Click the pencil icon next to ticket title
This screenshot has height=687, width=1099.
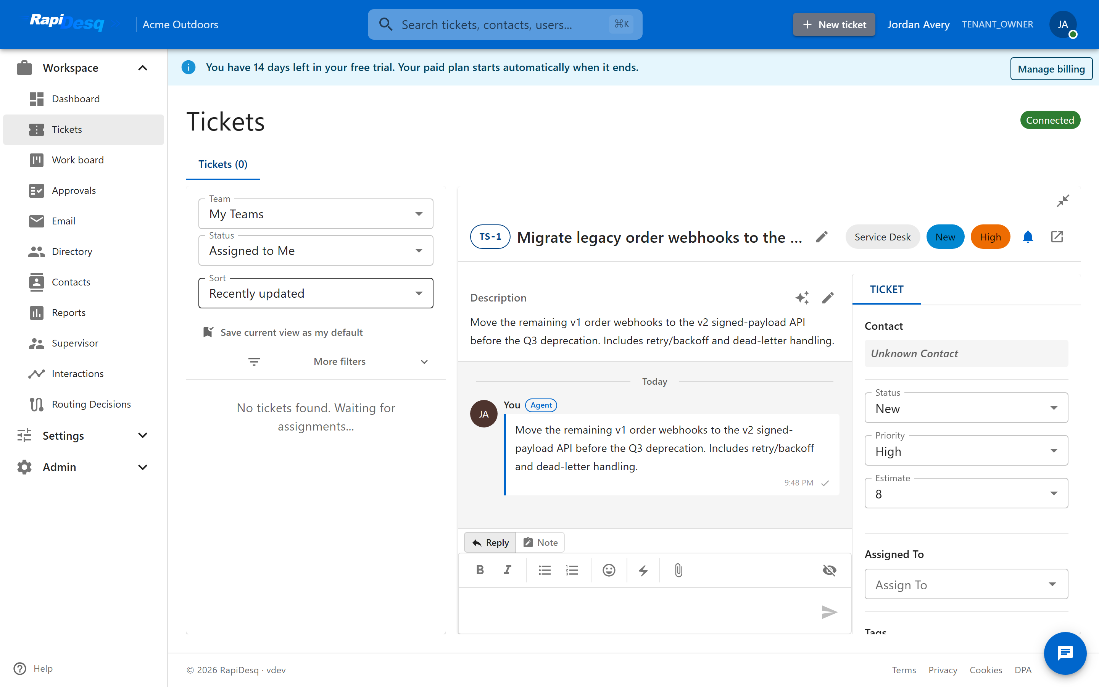822,237
